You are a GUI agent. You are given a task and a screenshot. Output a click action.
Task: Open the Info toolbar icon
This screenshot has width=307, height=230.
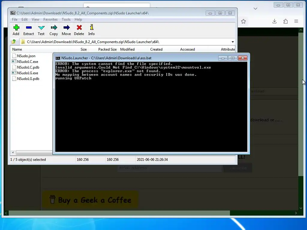coord(91,27)
